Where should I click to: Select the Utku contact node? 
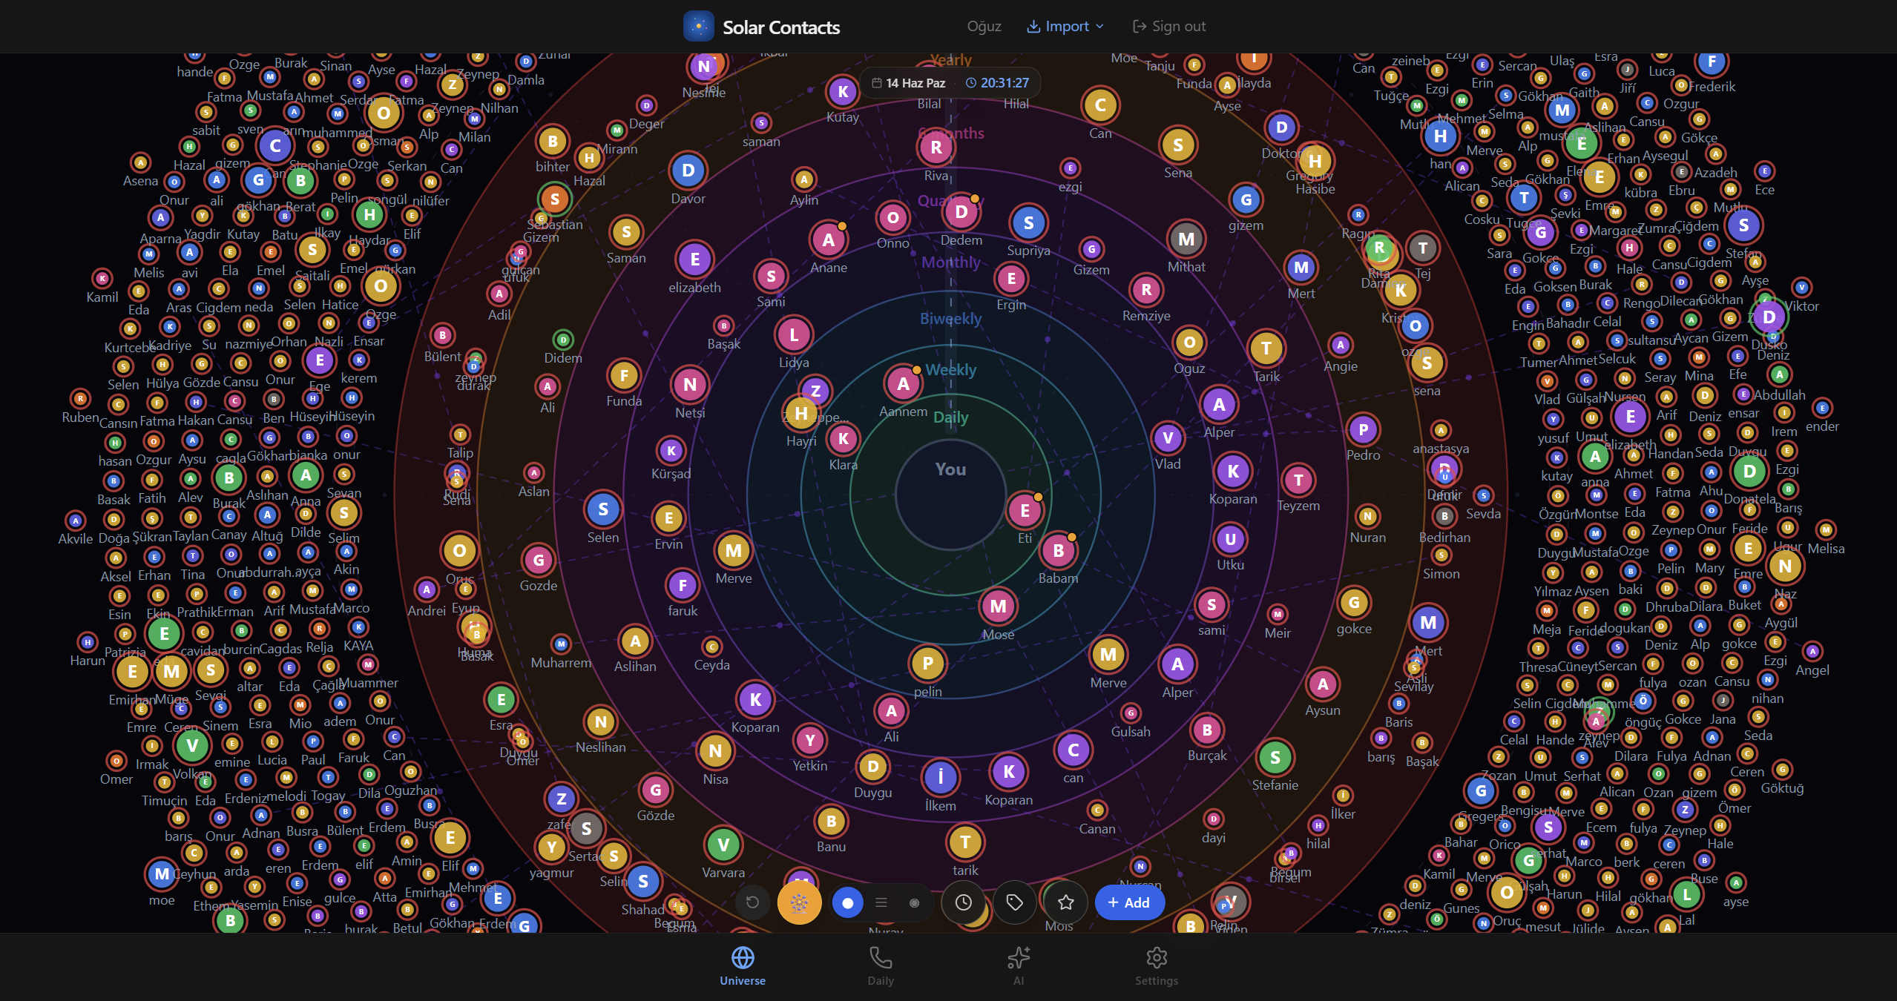click(x=1230, y=539)
